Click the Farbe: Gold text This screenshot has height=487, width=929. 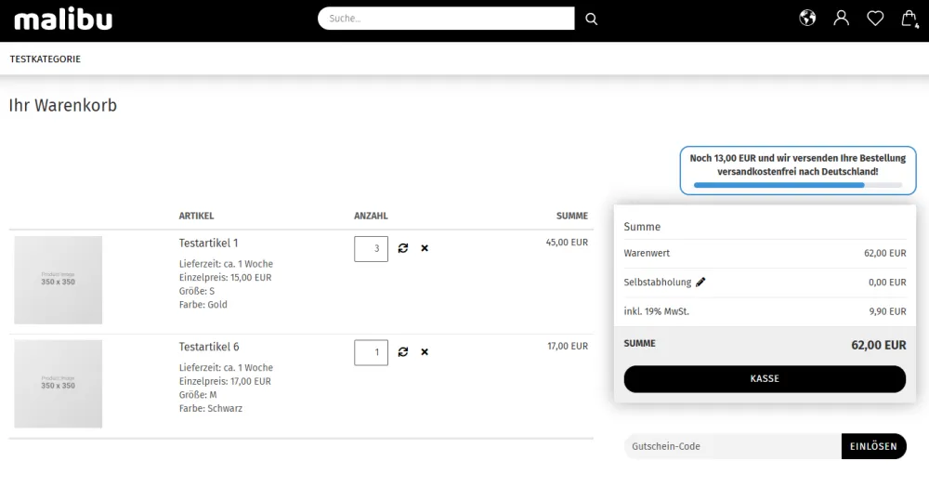point(203,305)
